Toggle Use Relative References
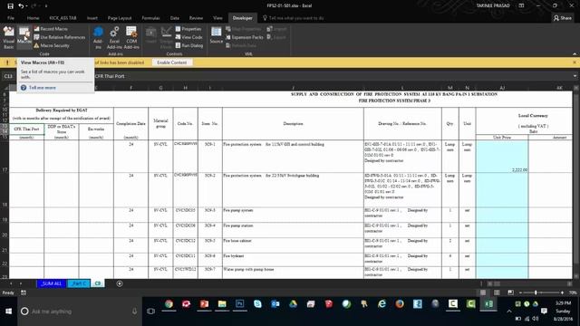This screenshot has width=580, height=326. click(x=60, y=37)
